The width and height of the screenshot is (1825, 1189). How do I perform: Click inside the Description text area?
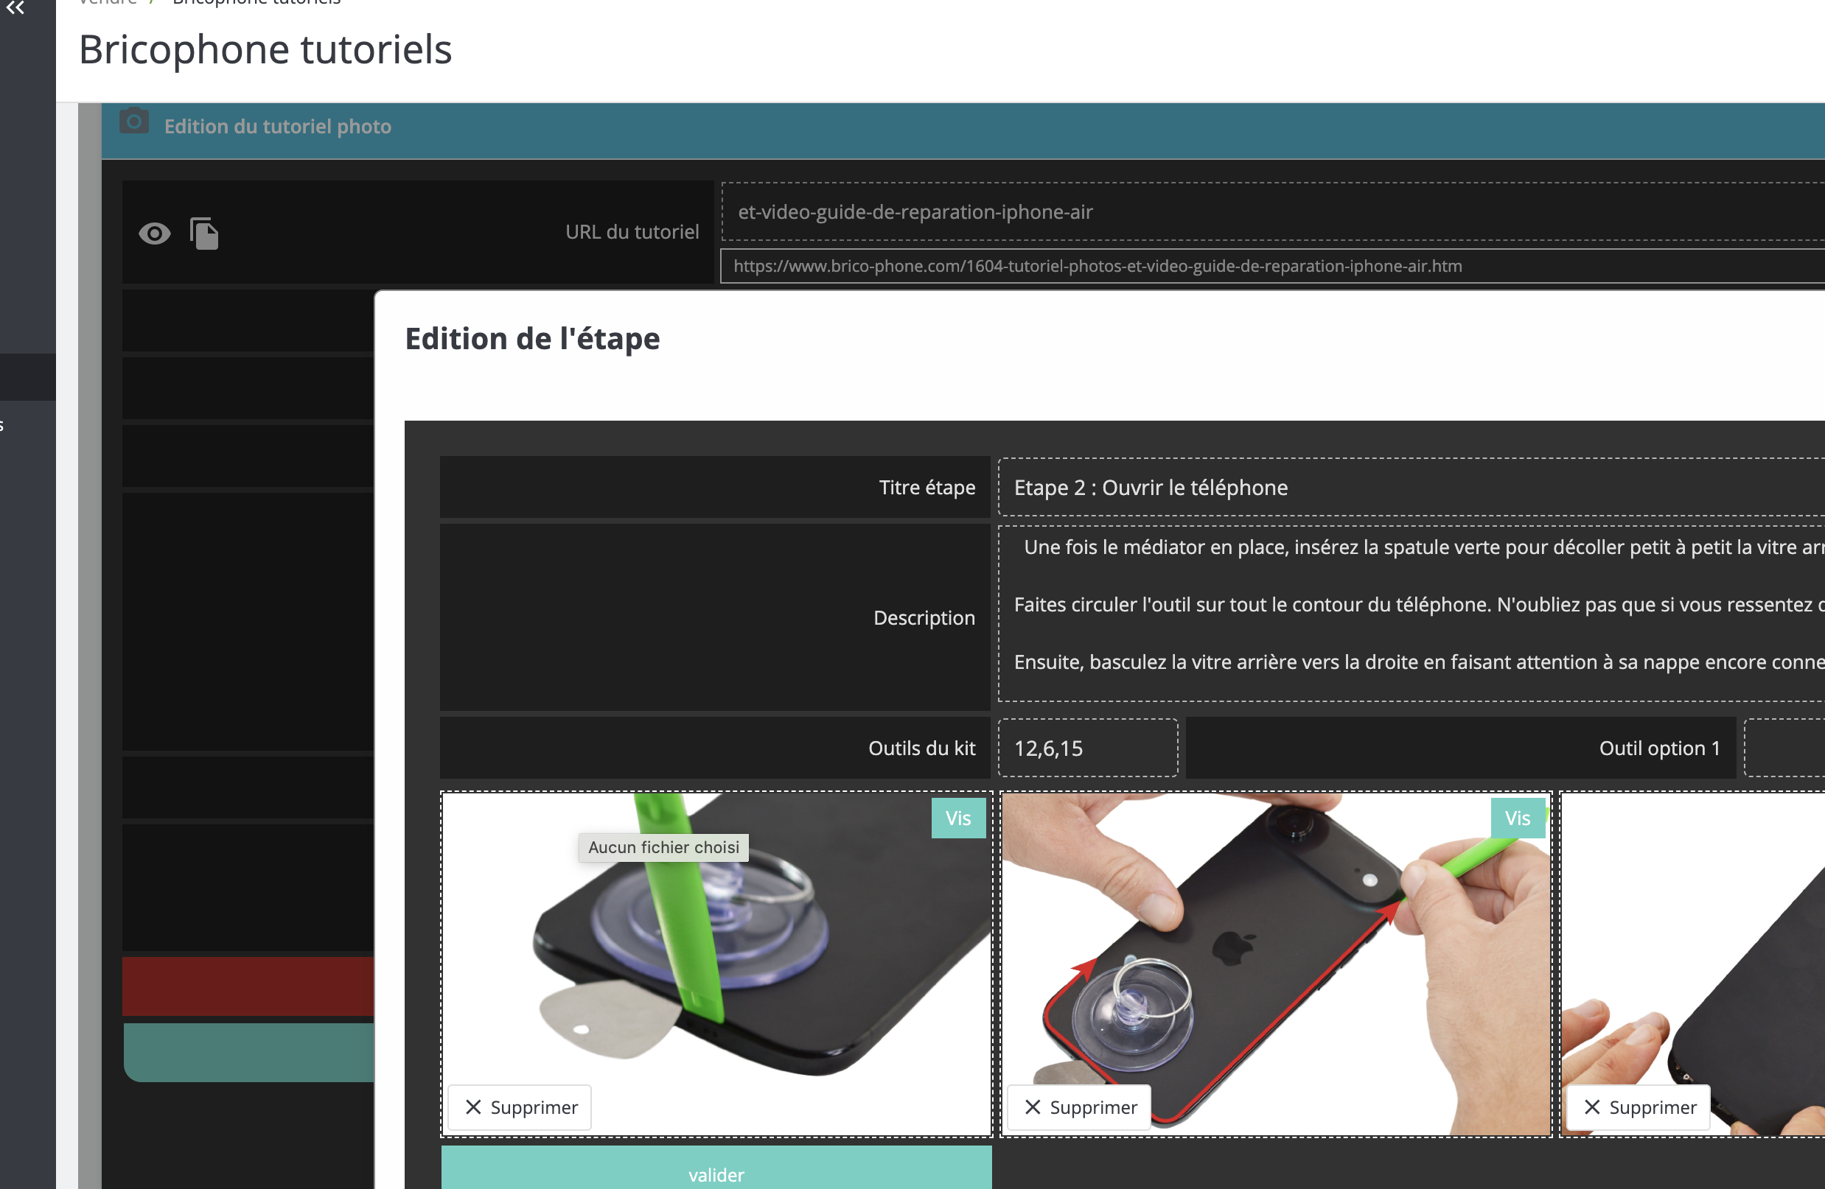[1409, 613]
